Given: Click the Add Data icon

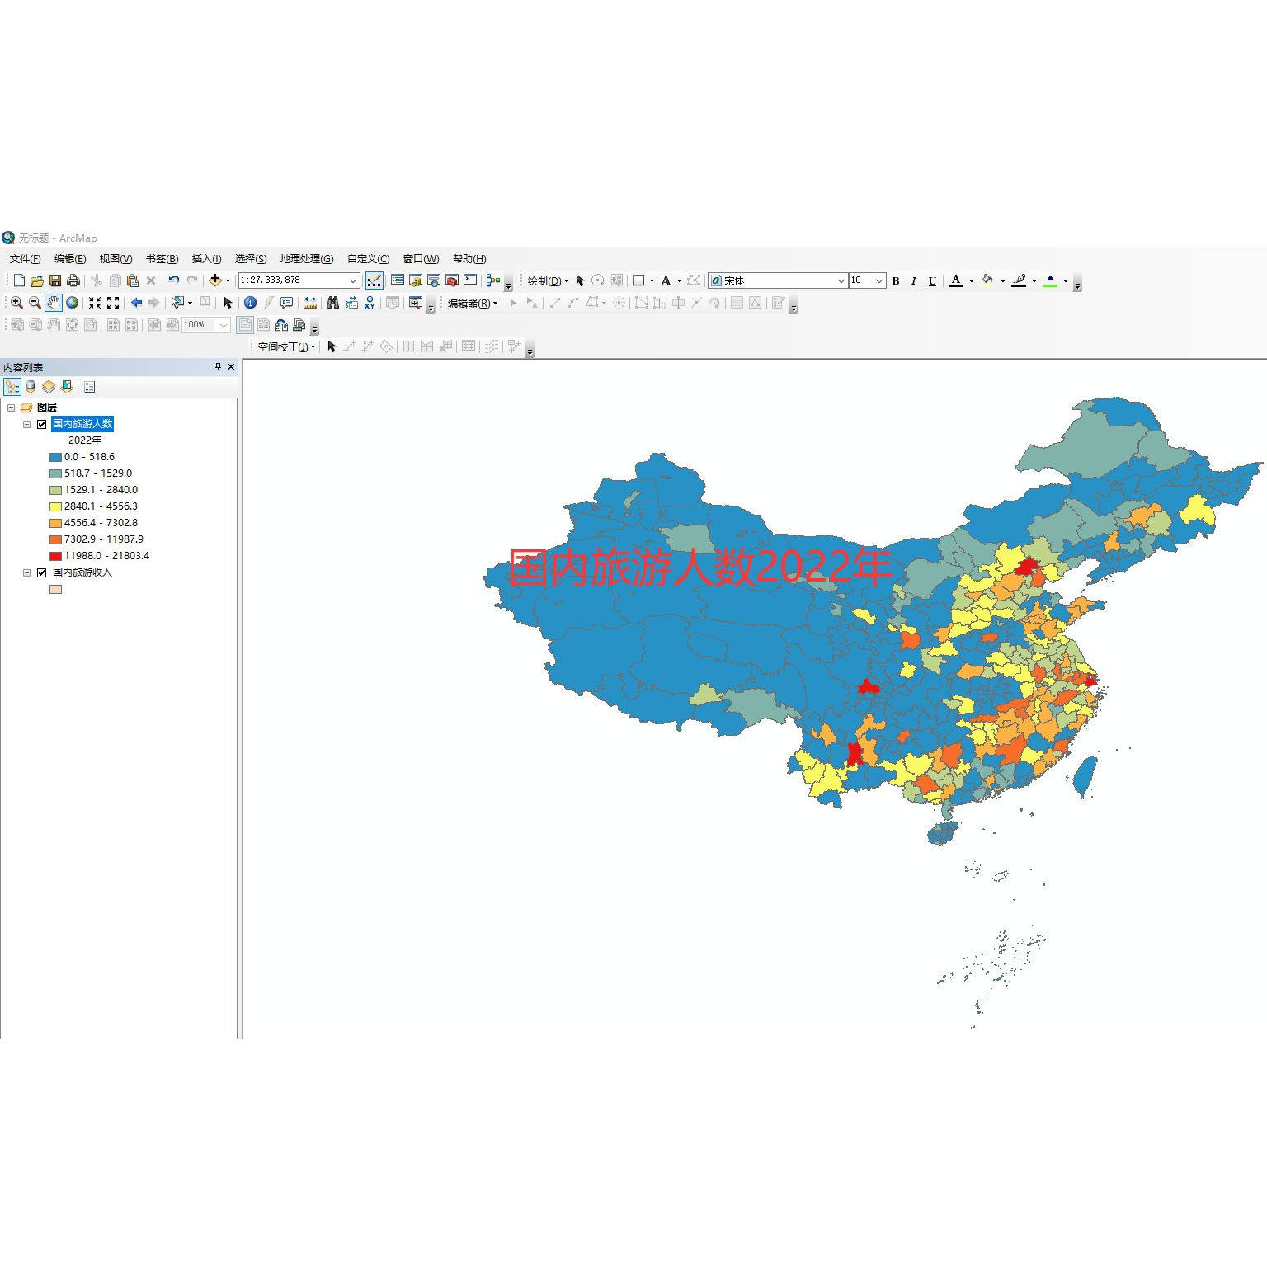Looking at the screenshot, I should 216,280.
